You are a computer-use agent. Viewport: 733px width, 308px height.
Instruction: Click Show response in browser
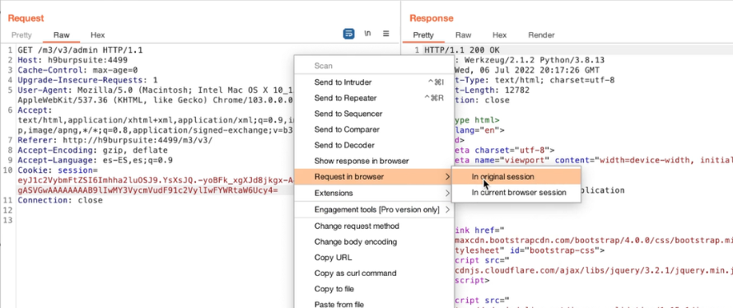(x=373, y=161)
